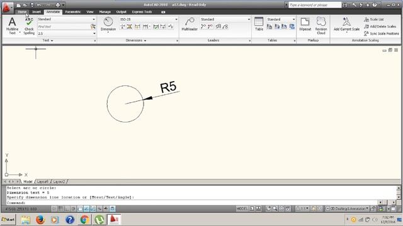Image resolution: width=403 pixels, height=226 pixels.
Task: Click the toolbar lock icon in status bar
Action: tap(373, 208)
